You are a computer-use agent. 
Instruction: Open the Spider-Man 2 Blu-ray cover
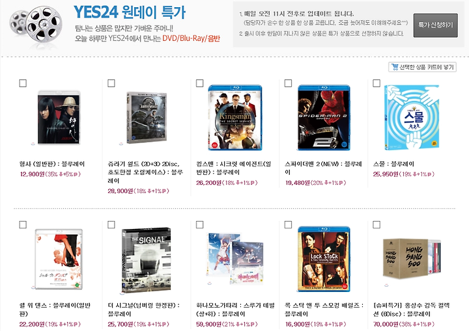(x=324, y=118)
